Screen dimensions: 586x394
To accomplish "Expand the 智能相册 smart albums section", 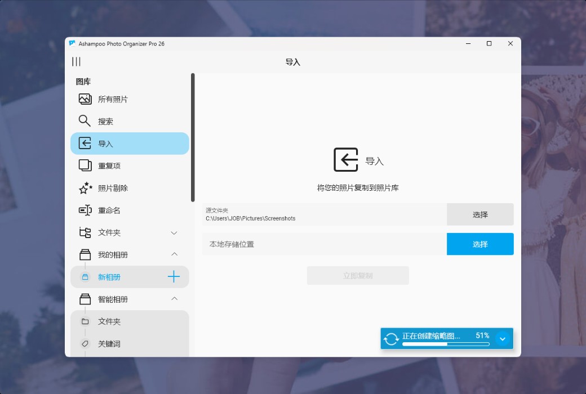I will [174, 299].
